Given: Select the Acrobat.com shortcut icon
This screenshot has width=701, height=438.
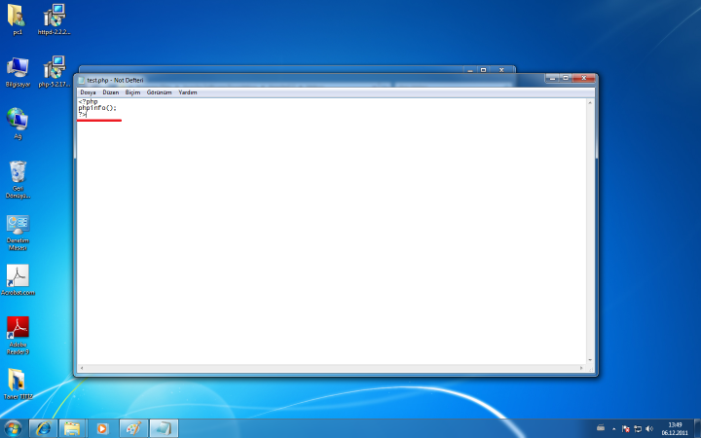Looking at the screenshot, I should [x=18, y=277].
